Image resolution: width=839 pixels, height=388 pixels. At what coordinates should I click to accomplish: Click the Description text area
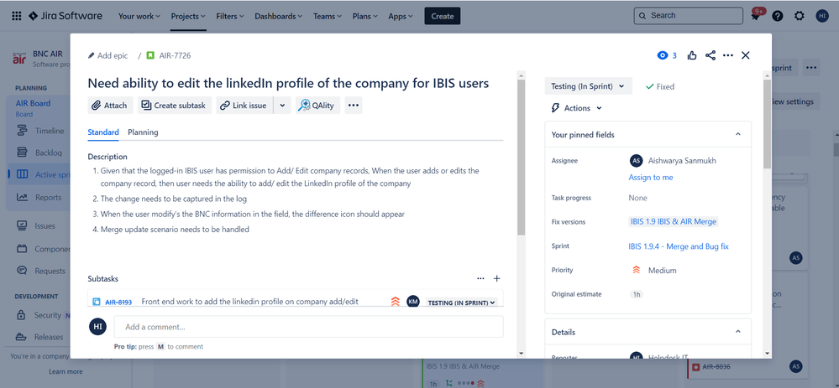click(296, 200)
